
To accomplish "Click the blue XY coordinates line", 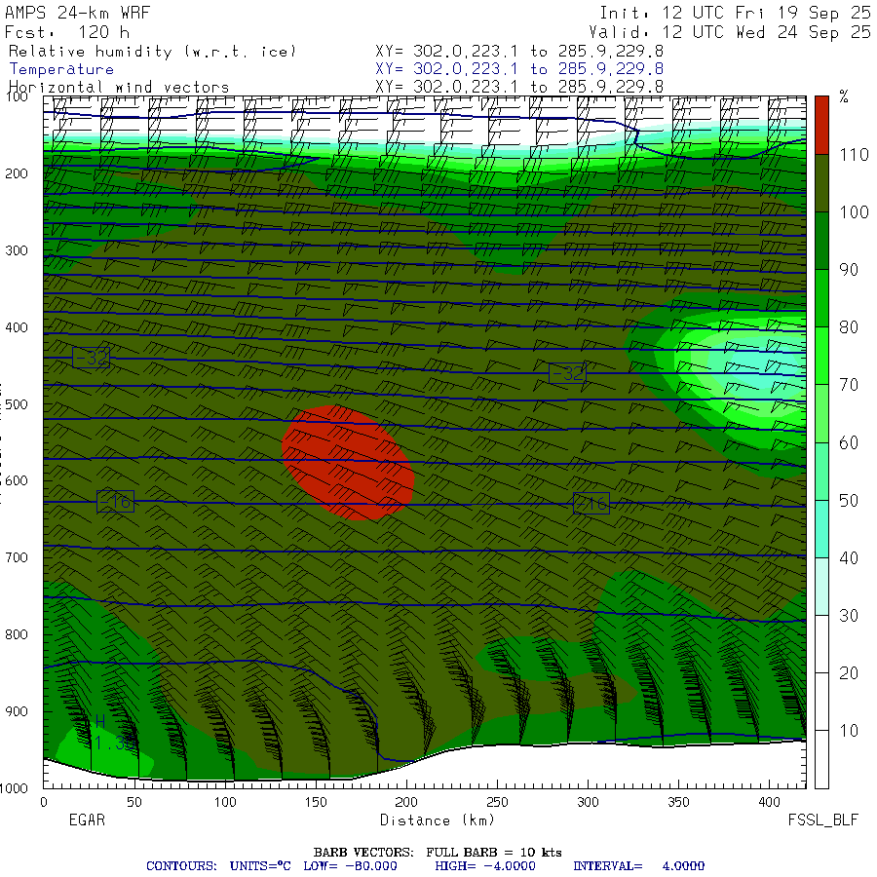I will pos(519,69).
